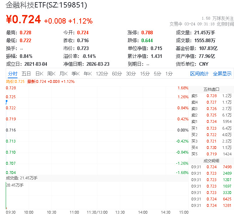Open the 日K daily candlestick tab
This screenshot has height=219, width=234.
click(39, 74)
